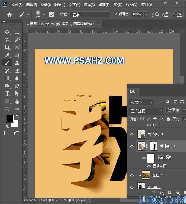Viewport: 186px width, 204px height.
Task: Hide the 教 拷贝 3 layer
Action: click(132, 134)
